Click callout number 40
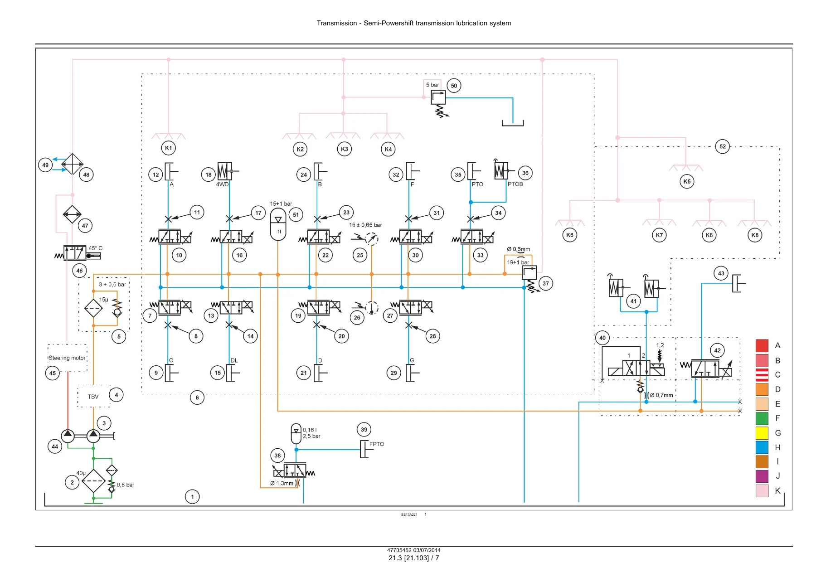This screenshot has width=816, height=577. tap(602, 338)
